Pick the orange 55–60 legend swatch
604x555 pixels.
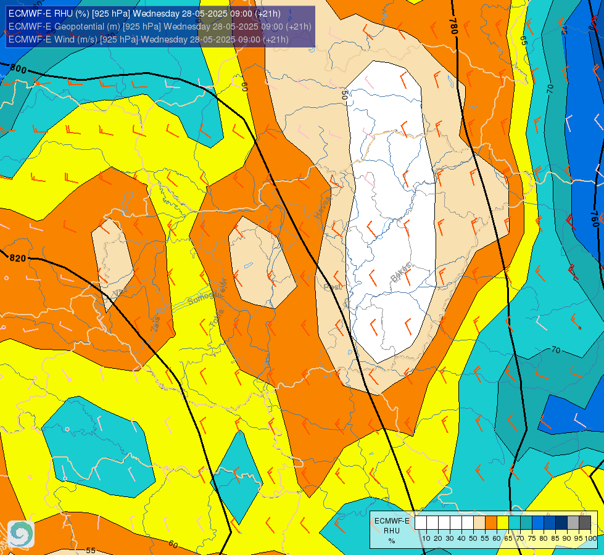point(490,523)
